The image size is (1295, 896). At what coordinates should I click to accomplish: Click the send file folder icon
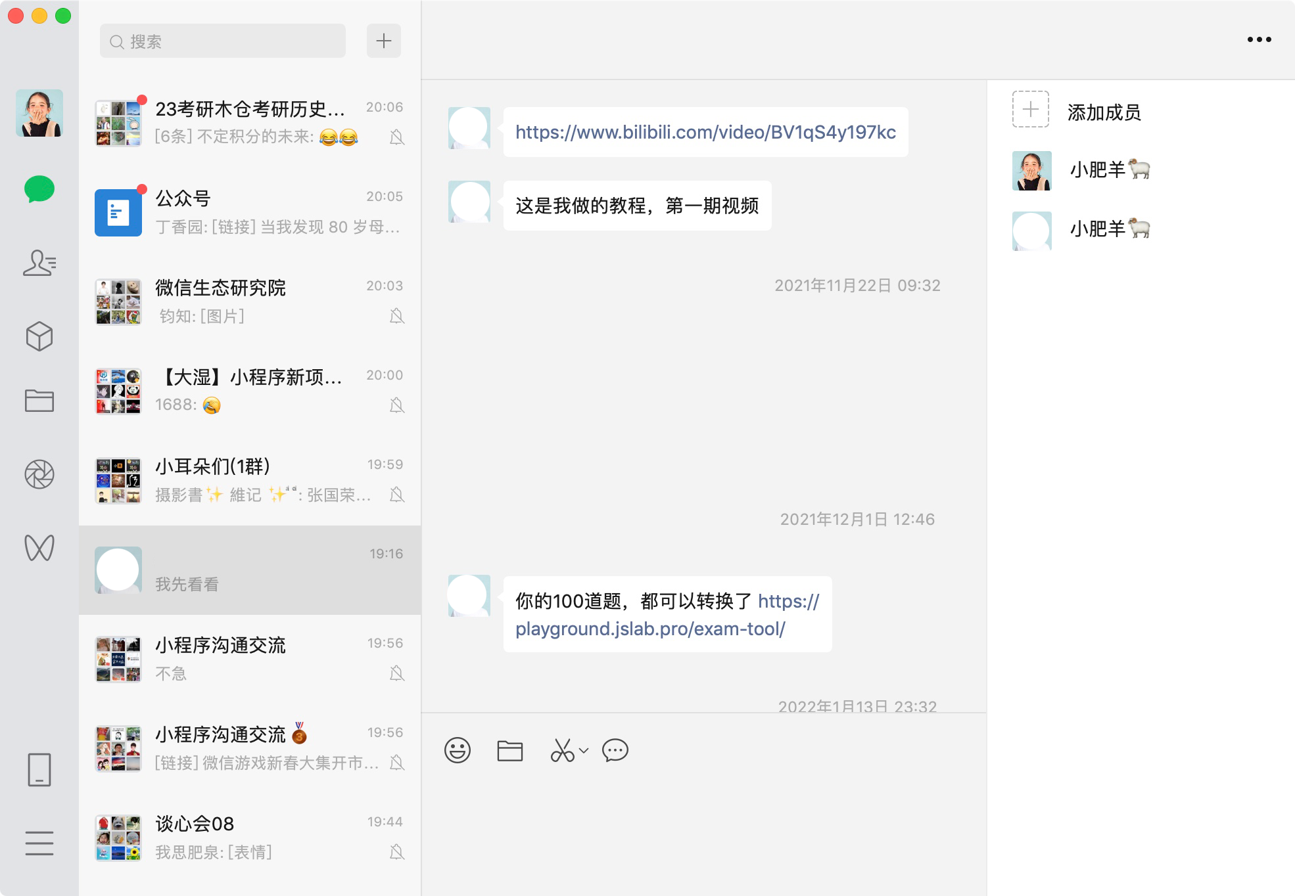(x=509, y=750)
